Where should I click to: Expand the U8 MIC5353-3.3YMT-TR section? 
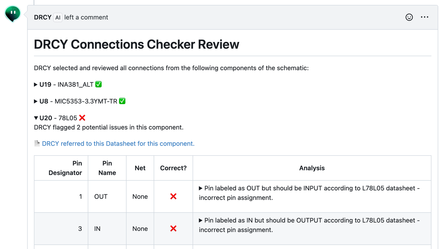[36, 101]
